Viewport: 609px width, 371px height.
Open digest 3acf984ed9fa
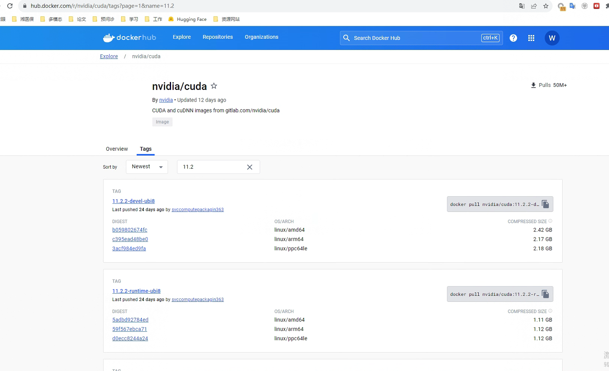[x=129, y=248]
